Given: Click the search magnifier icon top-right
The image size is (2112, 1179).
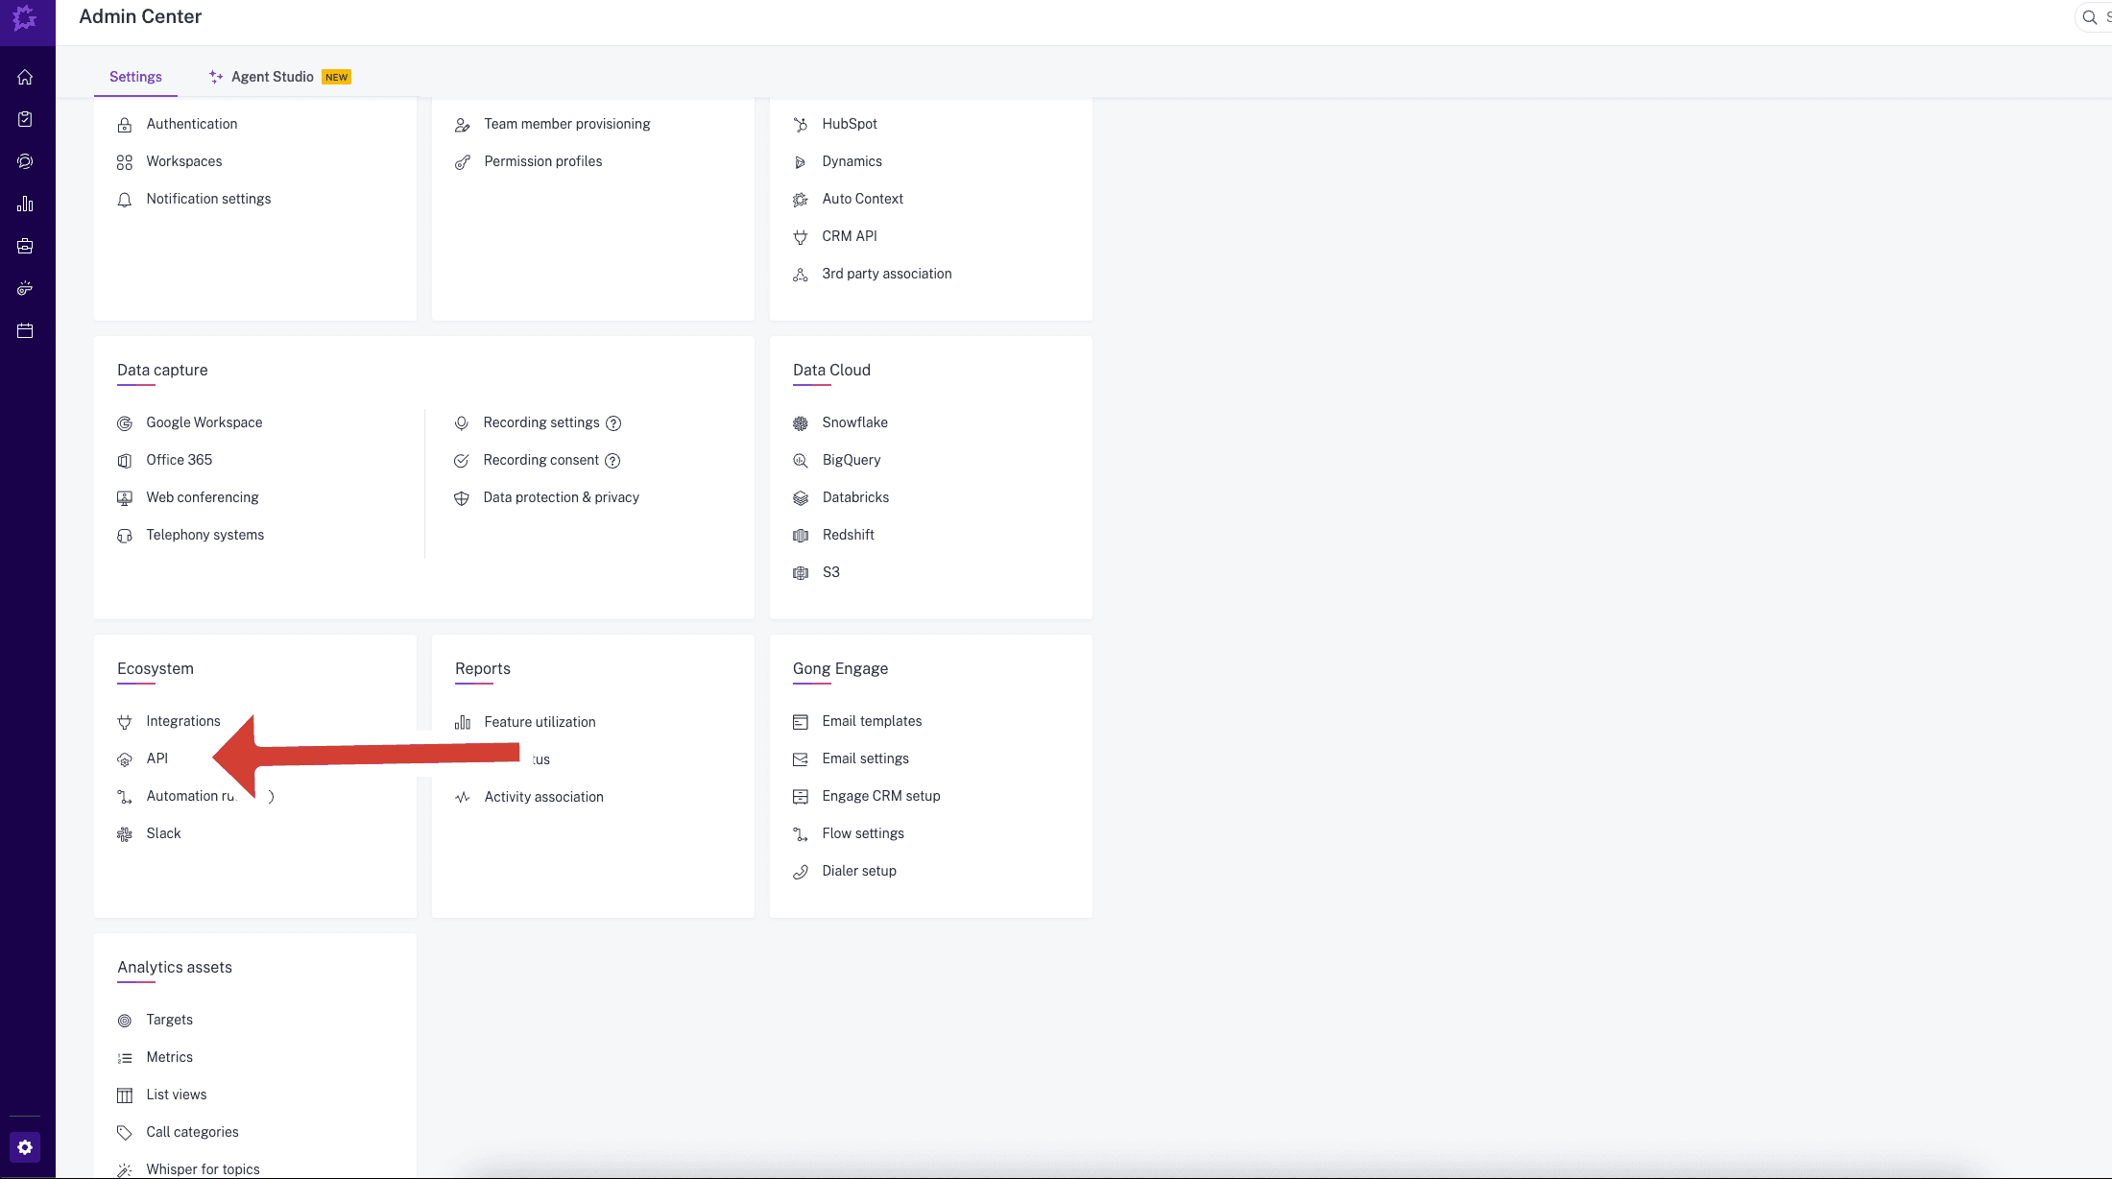Looking at the screenshot, I should tap(2089, 17).
